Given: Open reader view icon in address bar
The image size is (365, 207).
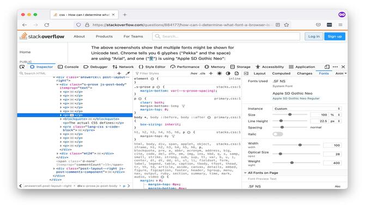Looking at the screenshot, I should (x=278, y=25).
